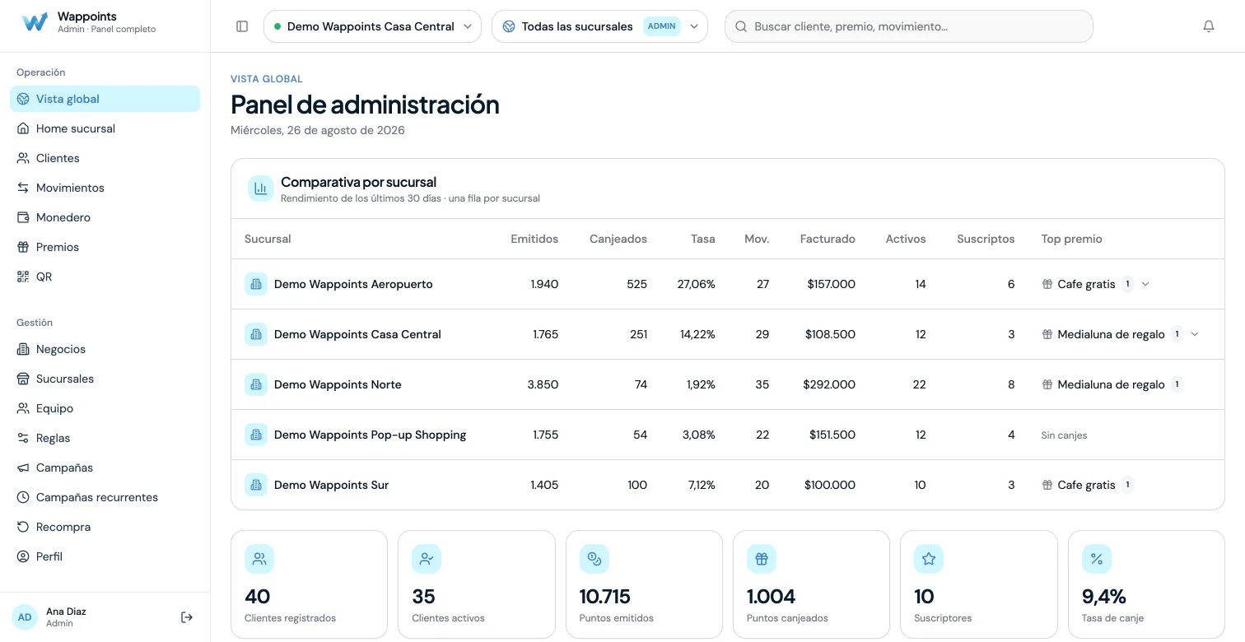The image size is (1245, 642).
Task: Navigate to Movimientos
Action: tap(105, 188)
